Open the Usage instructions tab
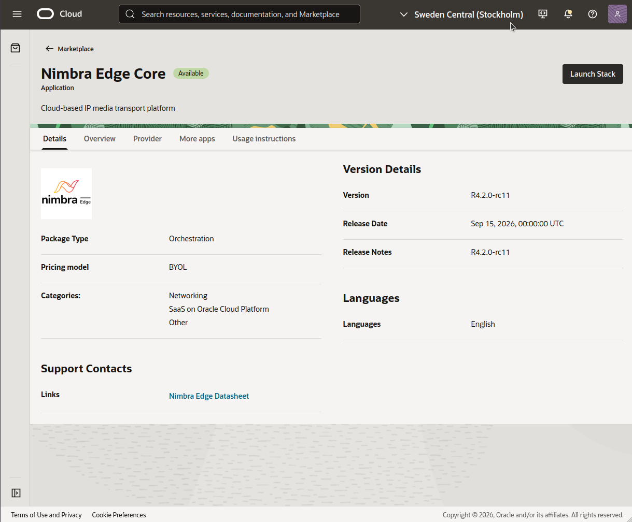The width and height of the screenshot is (632, 522). pos(264,139)
